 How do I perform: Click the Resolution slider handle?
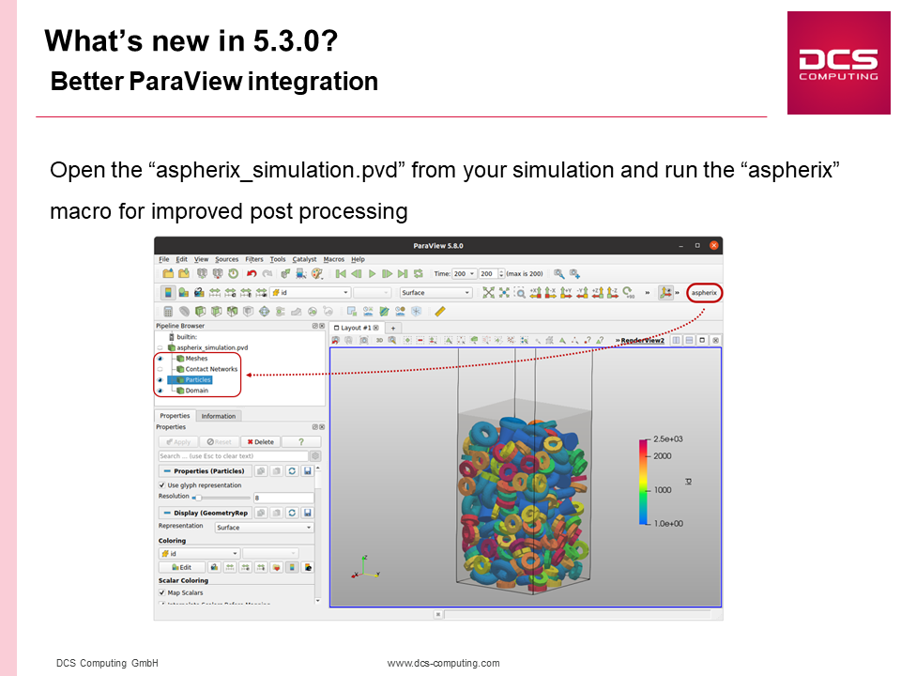click(197, 498)
